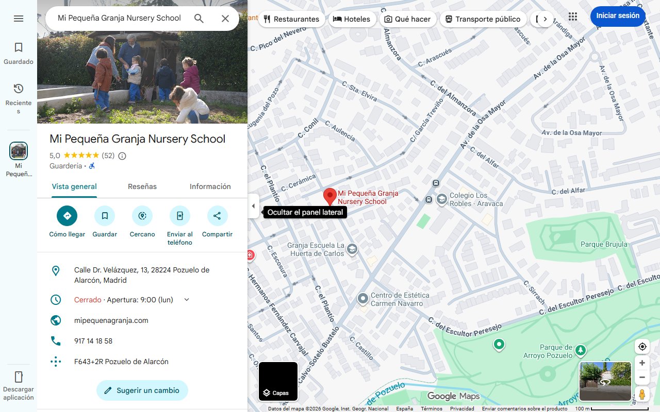Screen dimensions: 660x412
Task: Expand the opening hours dropdown
Action: coord(187,300)
